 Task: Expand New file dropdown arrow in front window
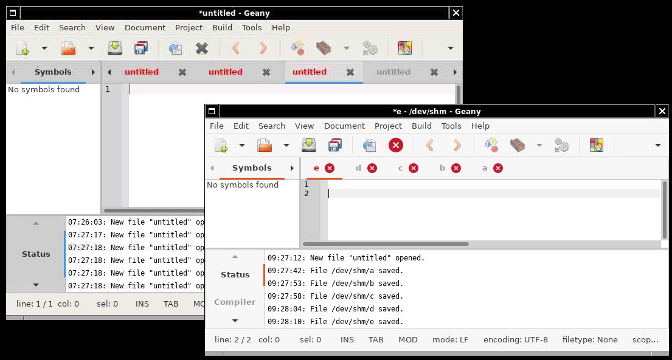(241, 146)
